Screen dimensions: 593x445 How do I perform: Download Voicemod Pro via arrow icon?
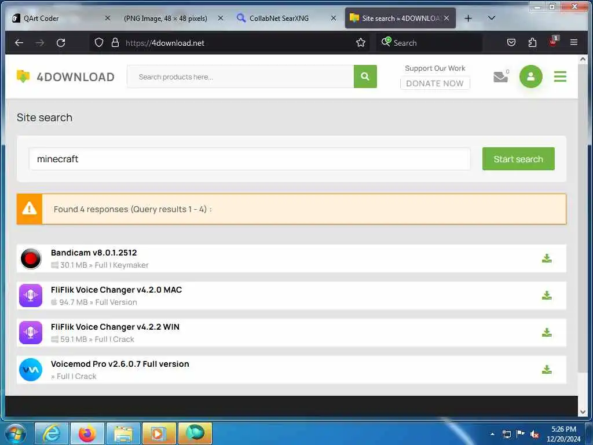coord(547,370)
